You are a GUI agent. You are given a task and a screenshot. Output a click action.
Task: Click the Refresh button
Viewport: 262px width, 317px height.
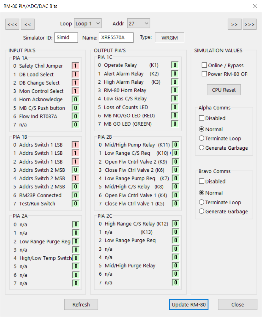point(81,304)
